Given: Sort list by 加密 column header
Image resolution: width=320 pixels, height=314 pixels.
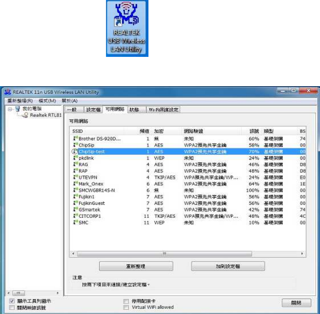Looking at the screenshot, I should 159,131.
